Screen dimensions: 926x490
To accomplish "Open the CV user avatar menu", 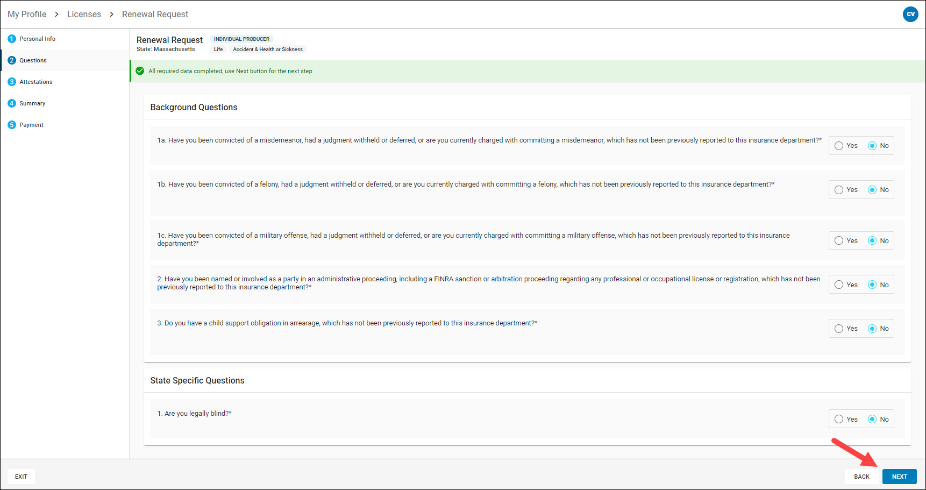I will [910, 14].
